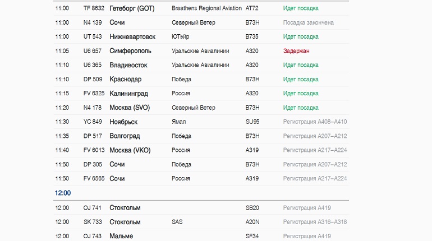
Task: Click Регистрация A408–A410 status text
Action: [315, 122]
